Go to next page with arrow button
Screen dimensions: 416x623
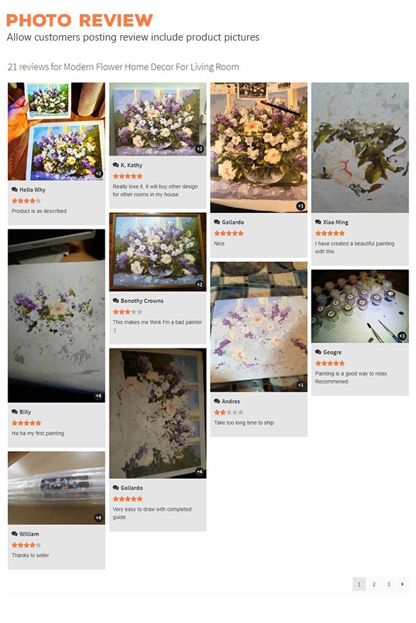402,584
